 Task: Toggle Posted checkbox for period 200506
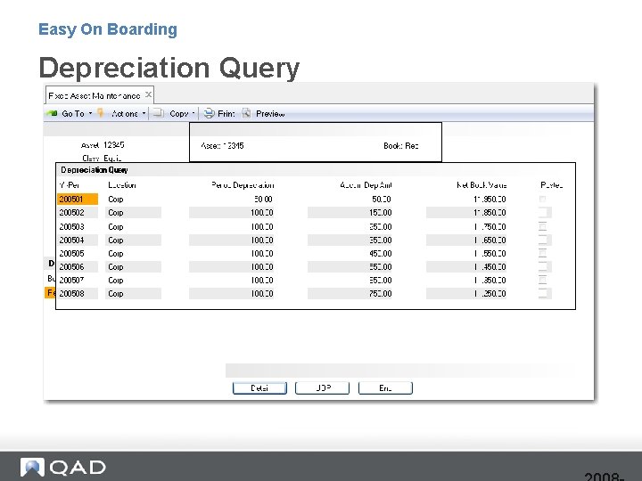pos(542,266)
